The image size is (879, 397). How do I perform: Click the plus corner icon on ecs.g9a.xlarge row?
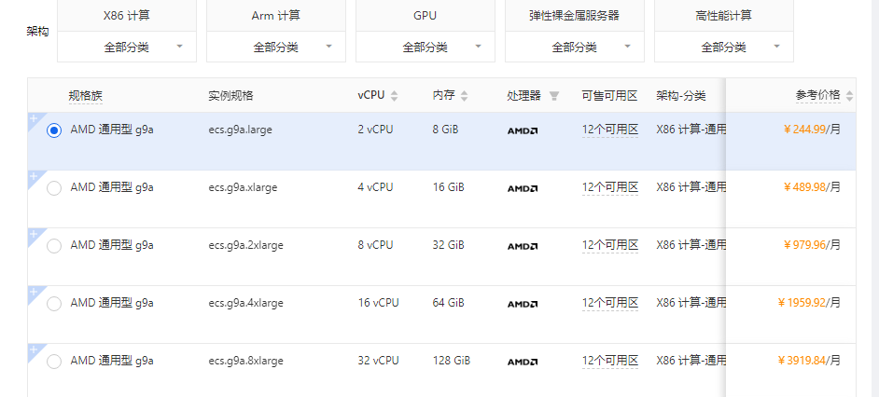pos(33,176)
